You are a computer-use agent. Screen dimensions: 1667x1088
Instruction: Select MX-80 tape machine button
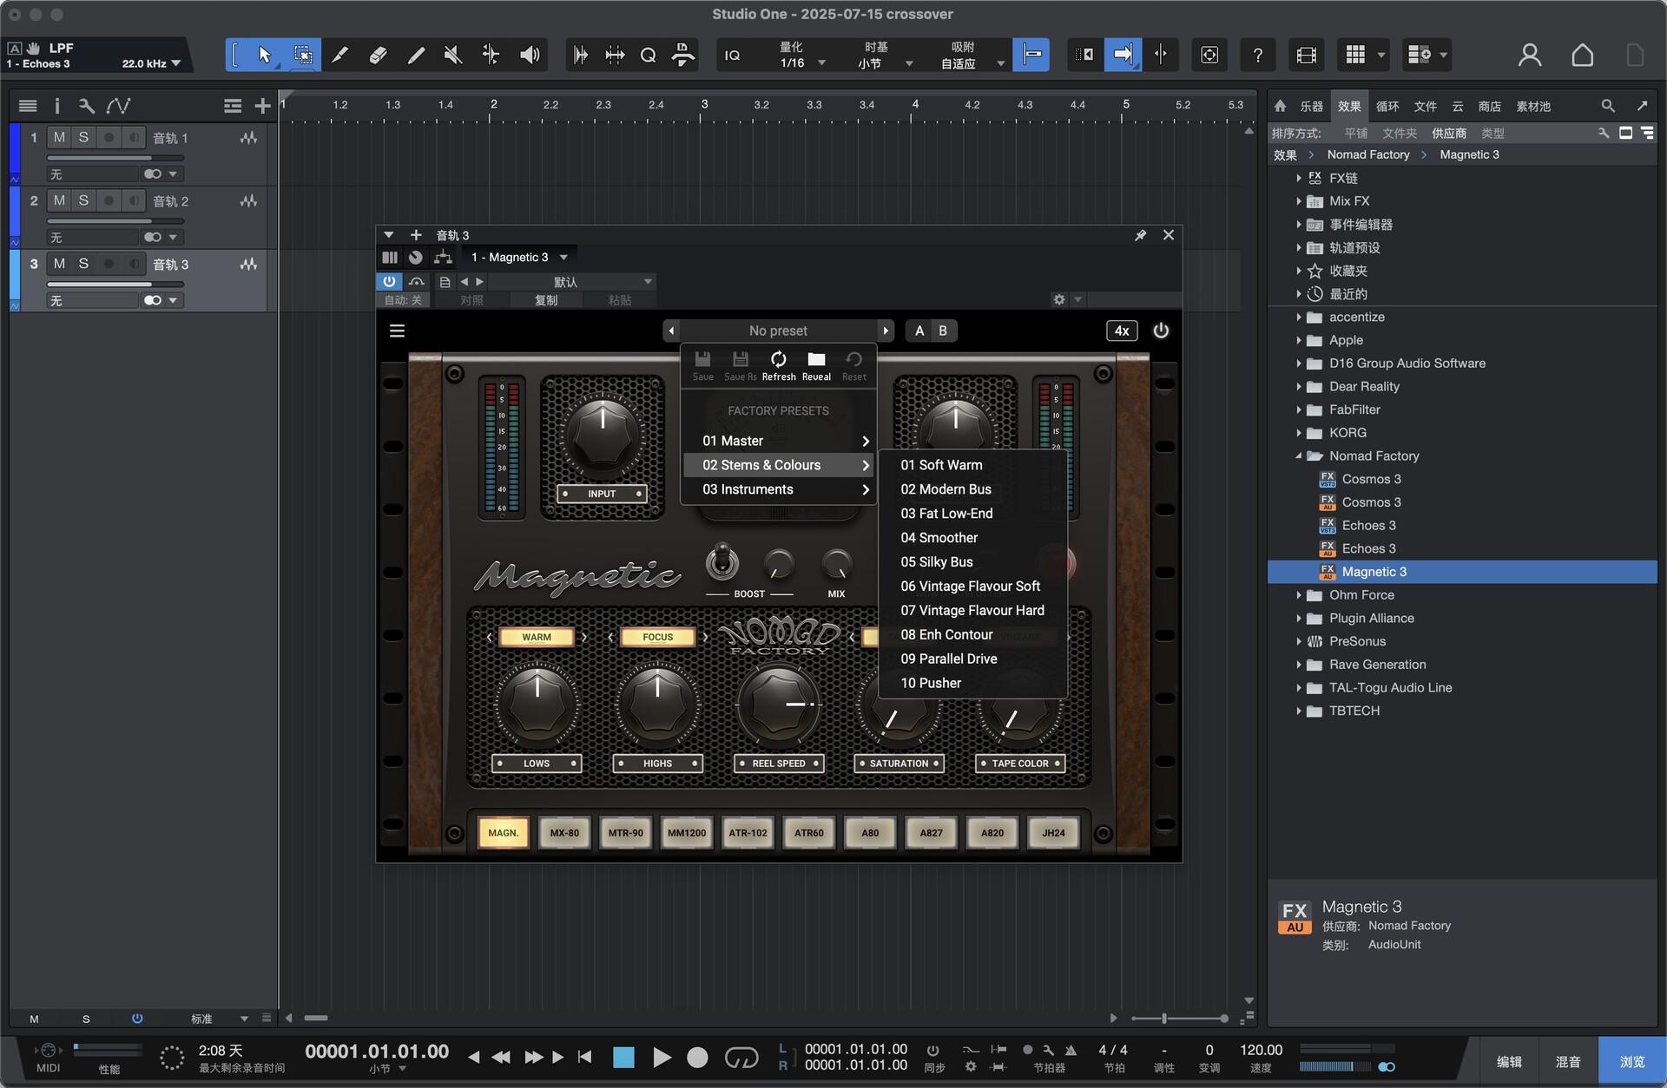pyautogui.click(x=564, y=833)
